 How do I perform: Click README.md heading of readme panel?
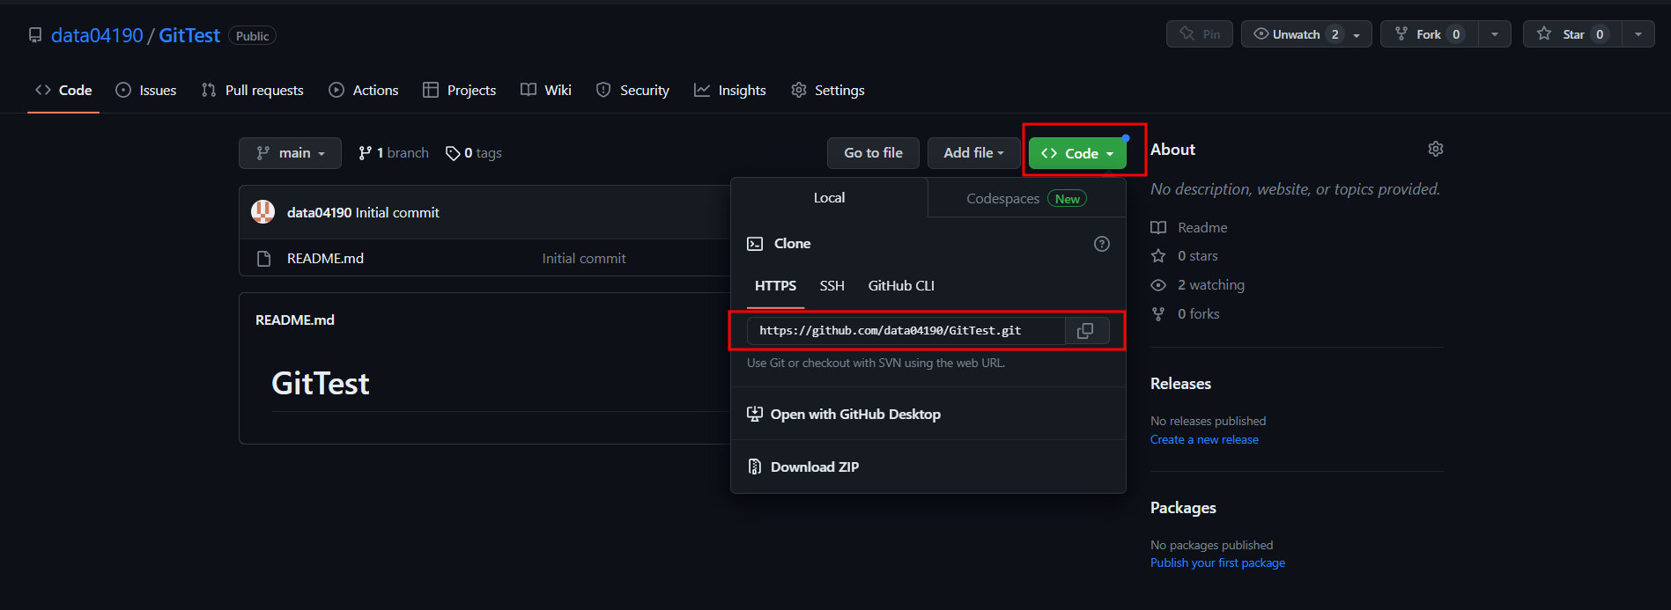(x=295, y=320)
